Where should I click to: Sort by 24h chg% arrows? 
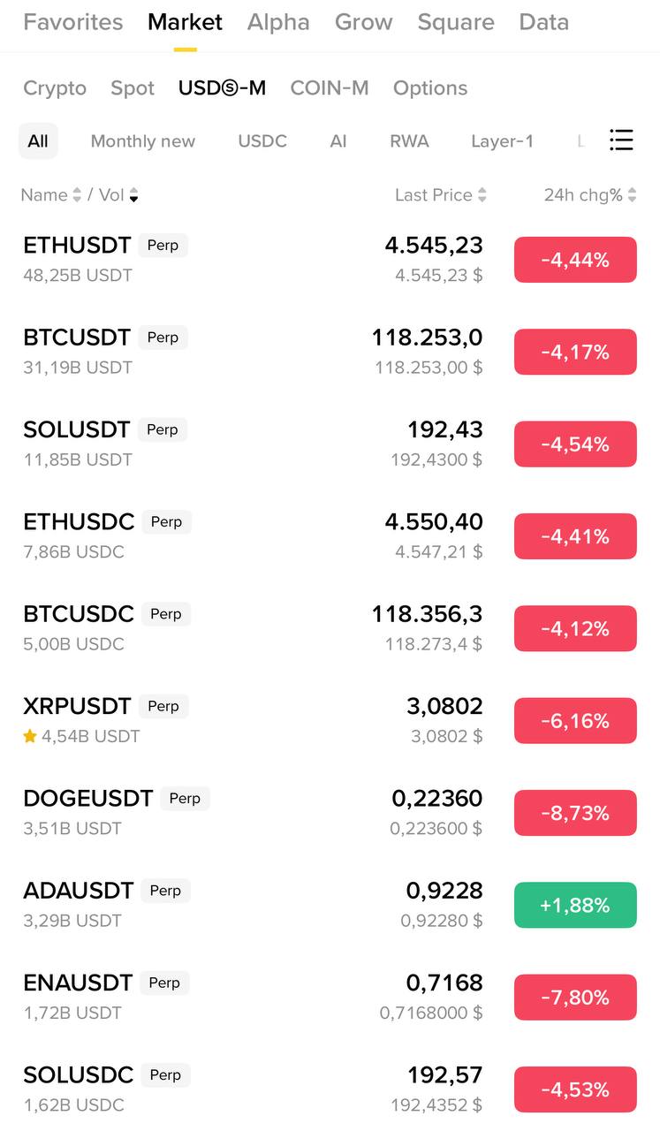tap(632, 195)
